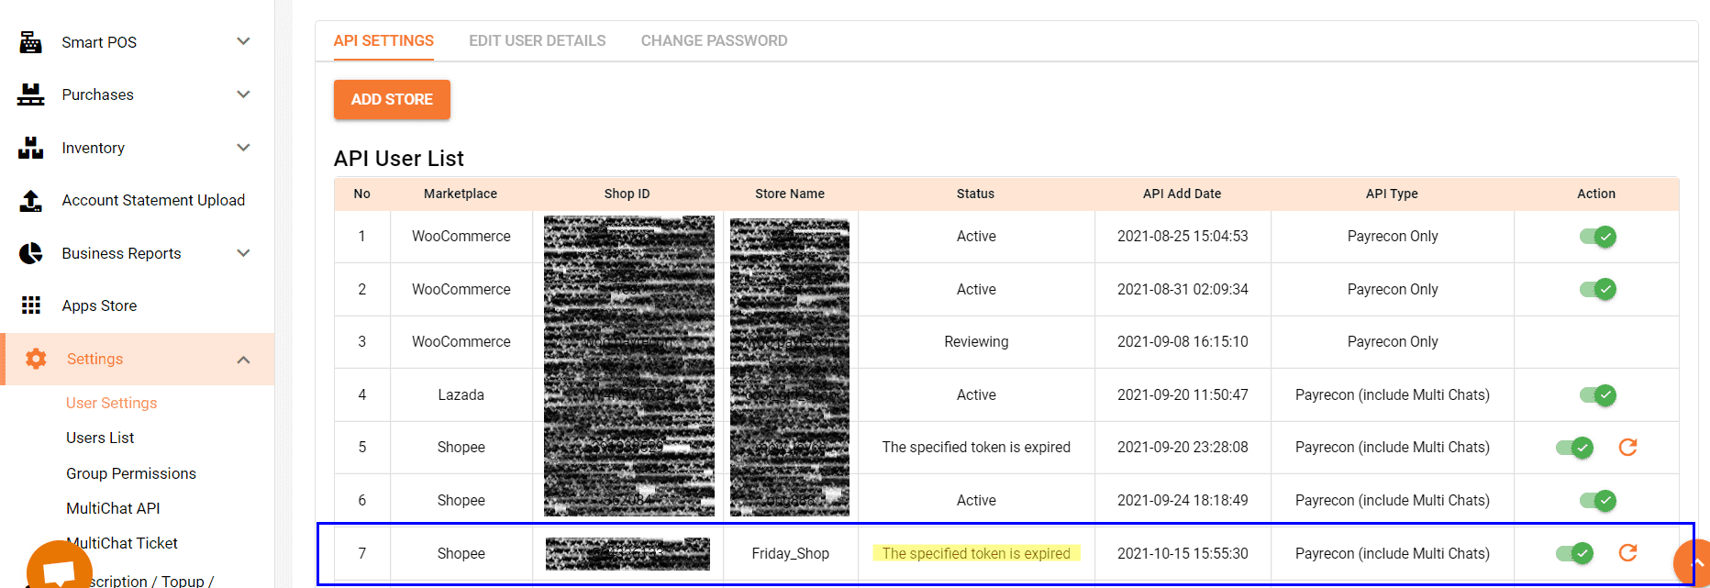Click the Store Name column header
This screenshot has width=1710, height=588.
(x=790, y=194)
